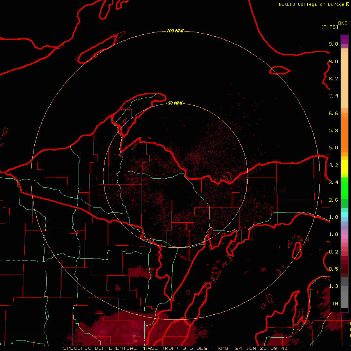
Task: Click the NEXLAB-College of DuPage label
Action: pos(311,4)
